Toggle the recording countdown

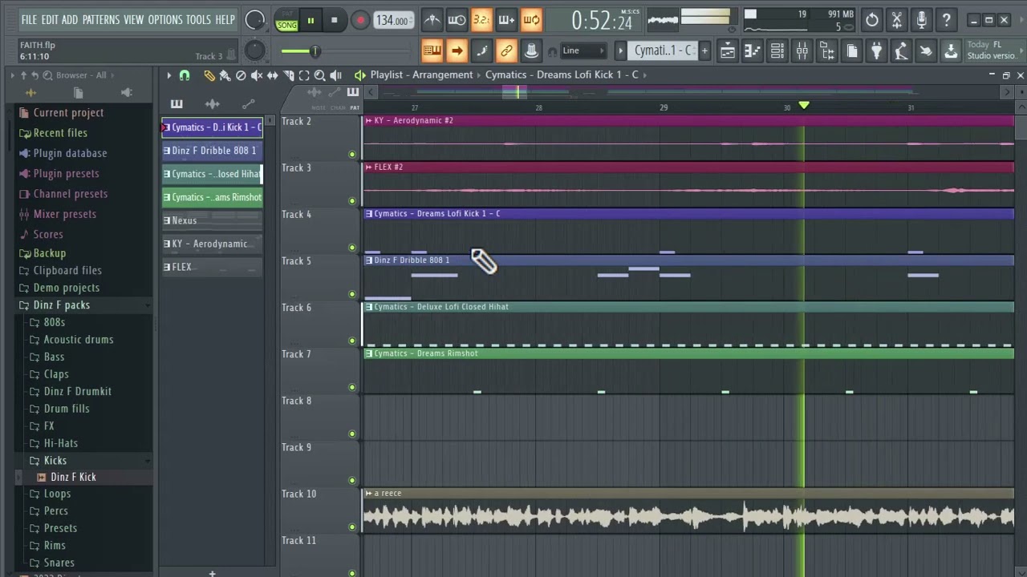coord(481,20)
